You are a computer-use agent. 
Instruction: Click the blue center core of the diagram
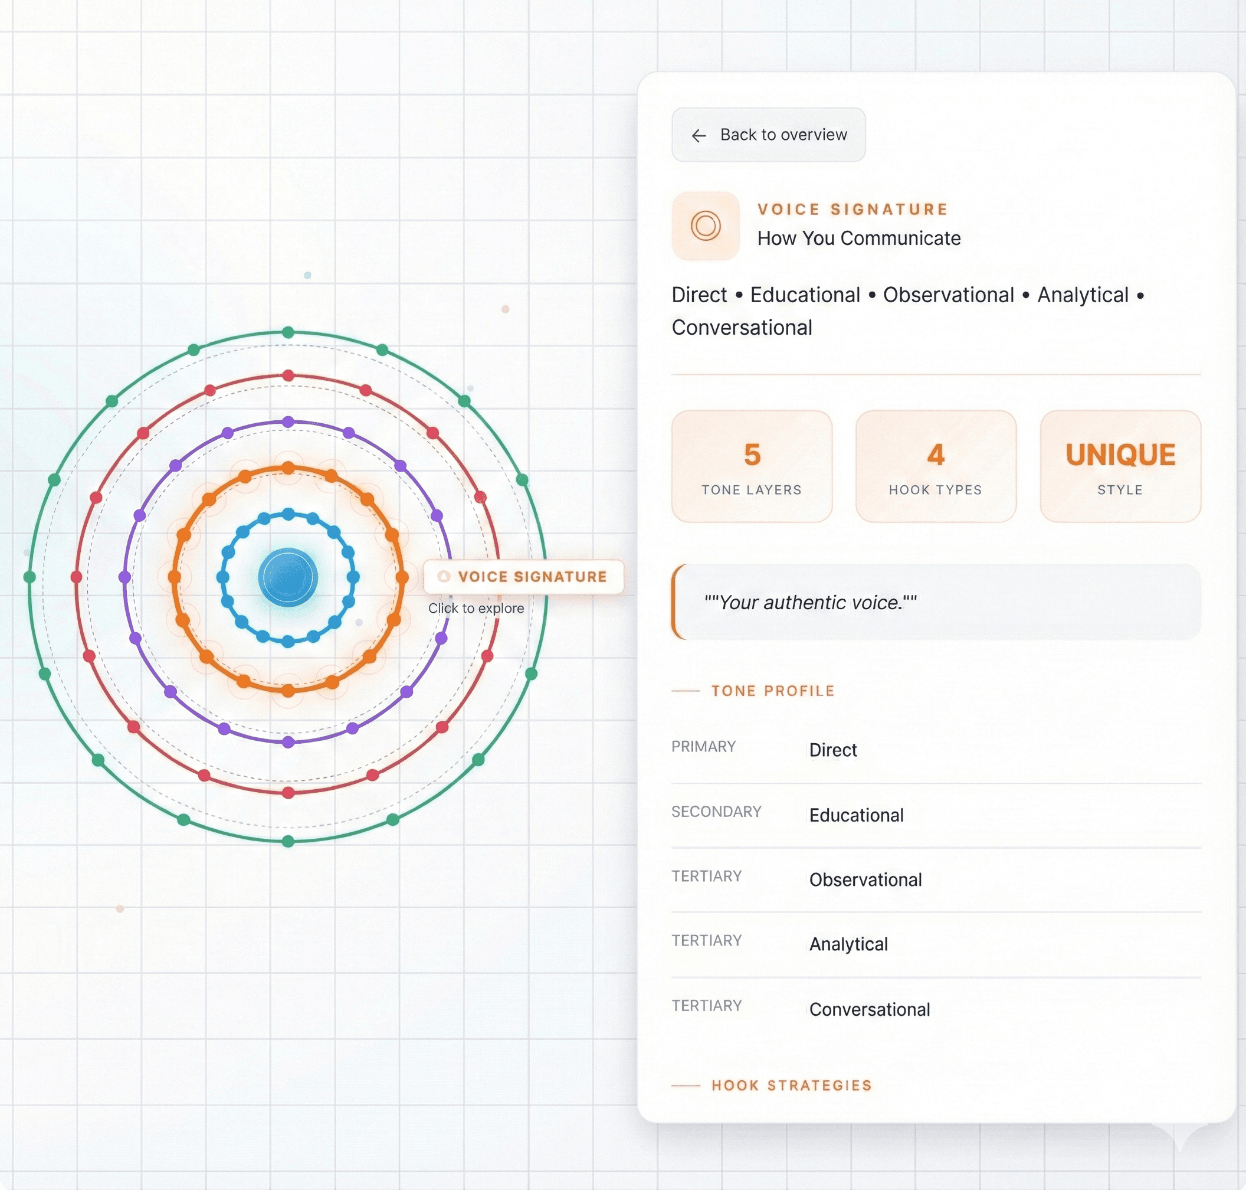[288, 577]
